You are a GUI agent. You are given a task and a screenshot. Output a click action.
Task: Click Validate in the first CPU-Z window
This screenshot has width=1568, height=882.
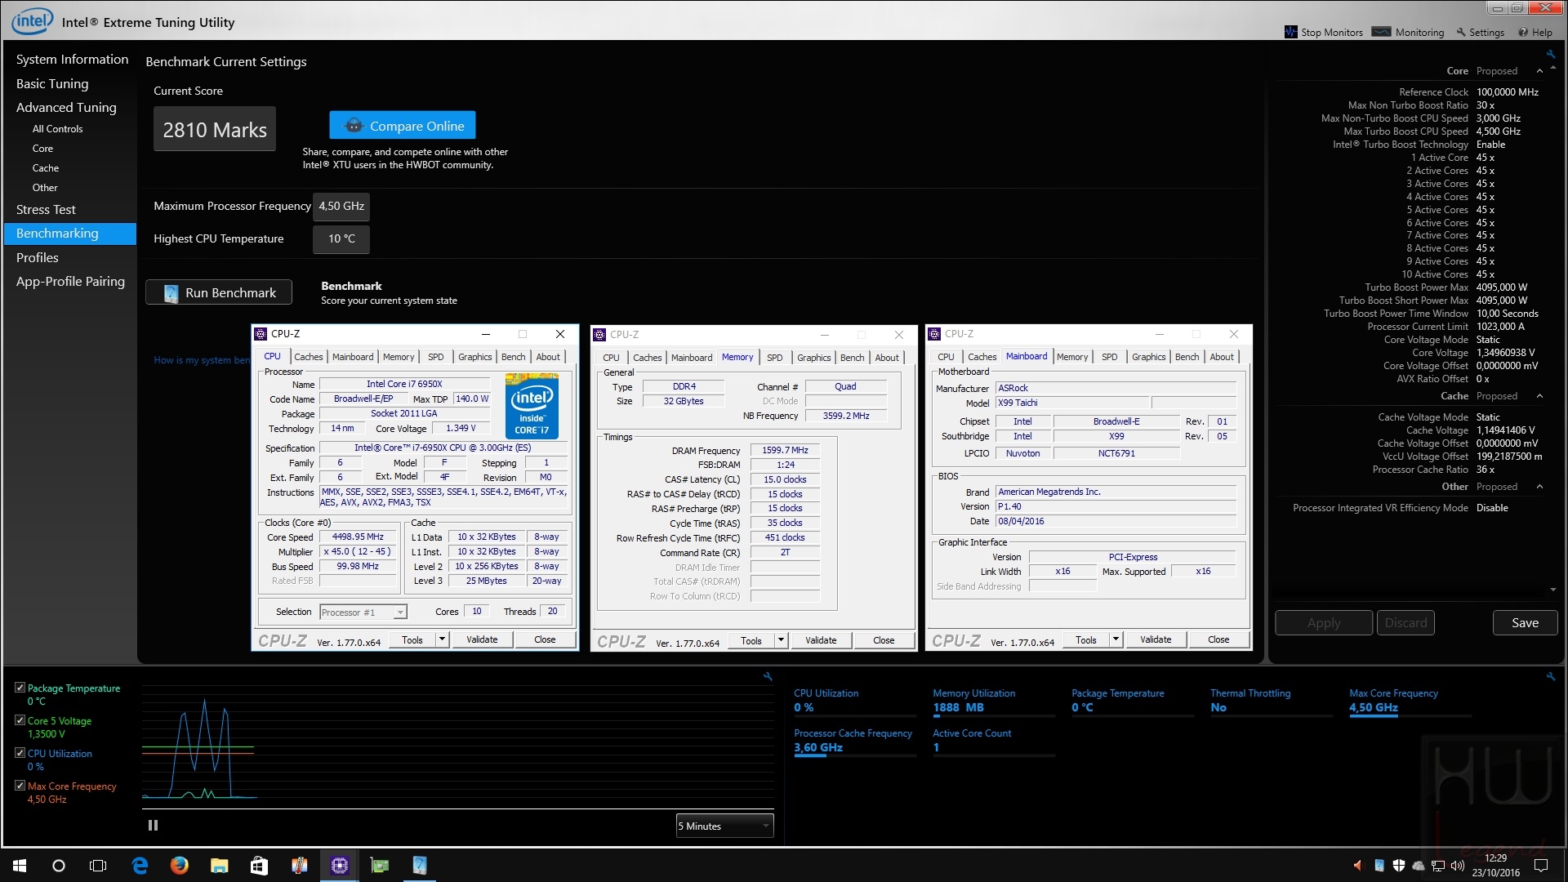[482, 639]
